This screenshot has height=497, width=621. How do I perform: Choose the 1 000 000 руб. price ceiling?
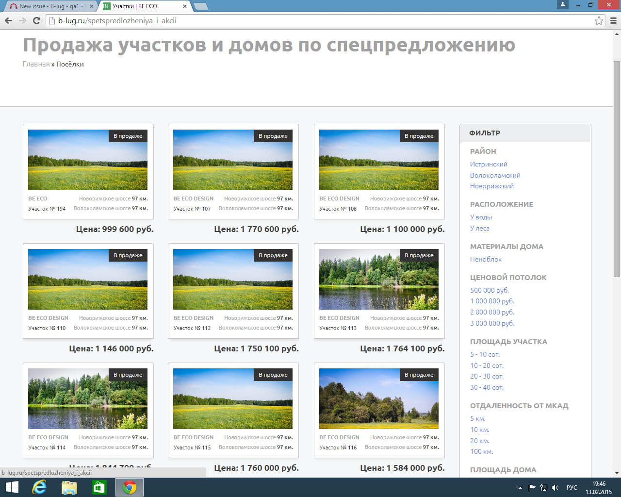point(492,301)
